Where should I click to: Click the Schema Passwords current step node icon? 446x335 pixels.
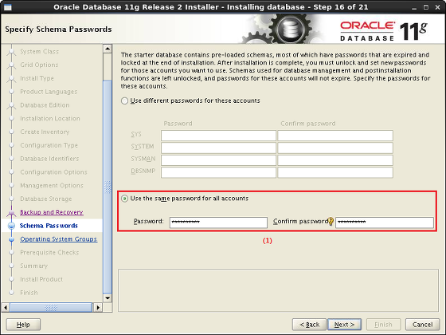tap(12, 226)
